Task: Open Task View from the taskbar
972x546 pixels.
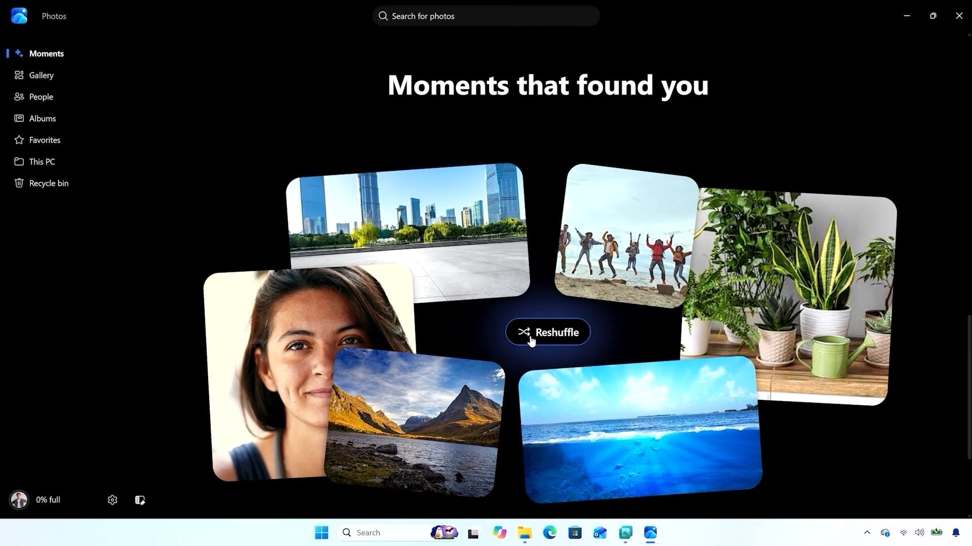Action: (473, 533)
